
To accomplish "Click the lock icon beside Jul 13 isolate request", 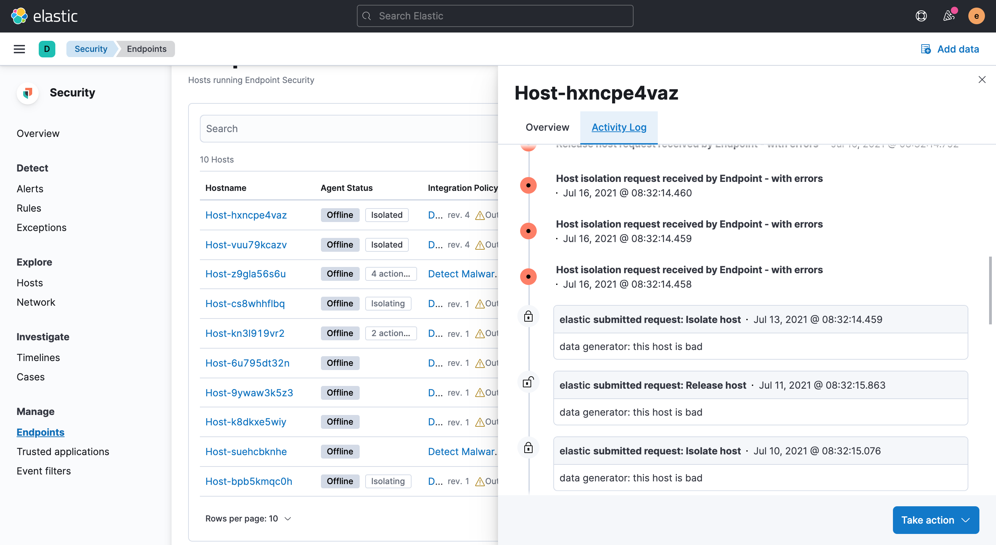I will point(528,316).
